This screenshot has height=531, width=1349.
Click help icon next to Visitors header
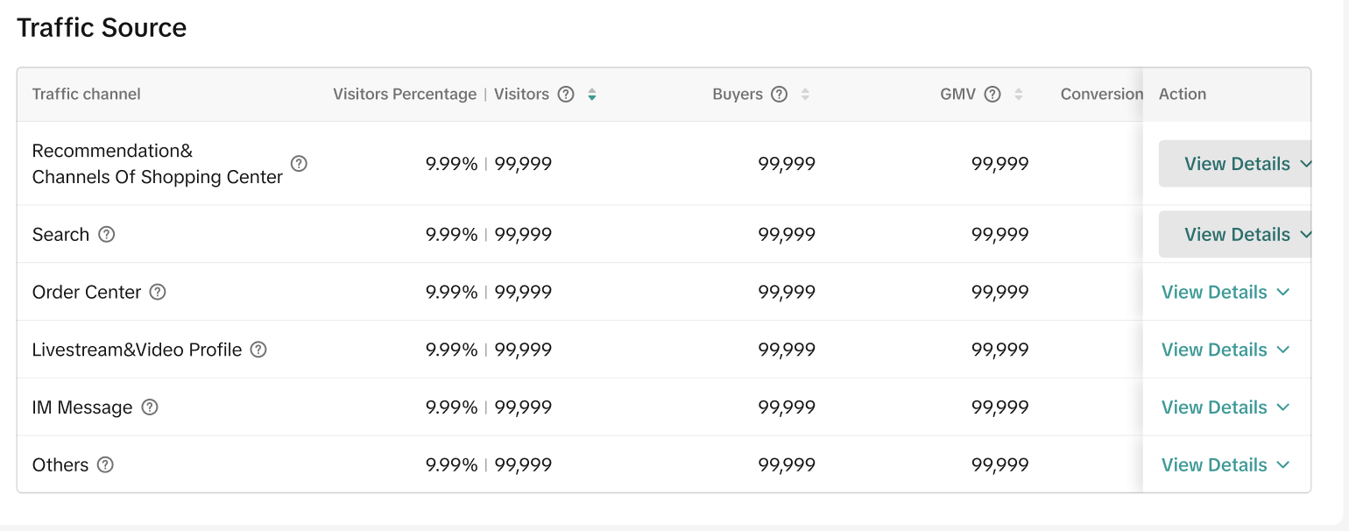pos(566,95)
